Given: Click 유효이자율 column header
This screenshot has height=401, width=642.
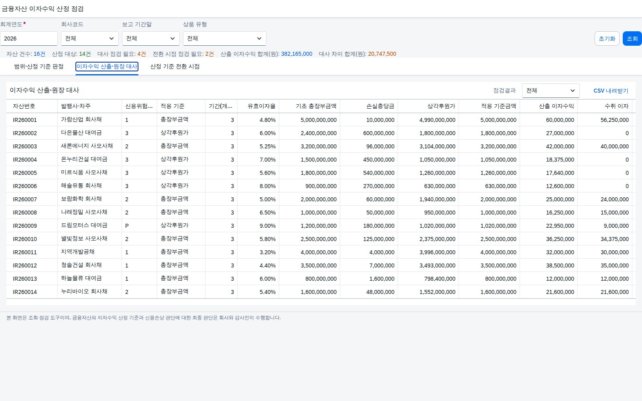Looking at the screenshot, I should click(258, 106).
